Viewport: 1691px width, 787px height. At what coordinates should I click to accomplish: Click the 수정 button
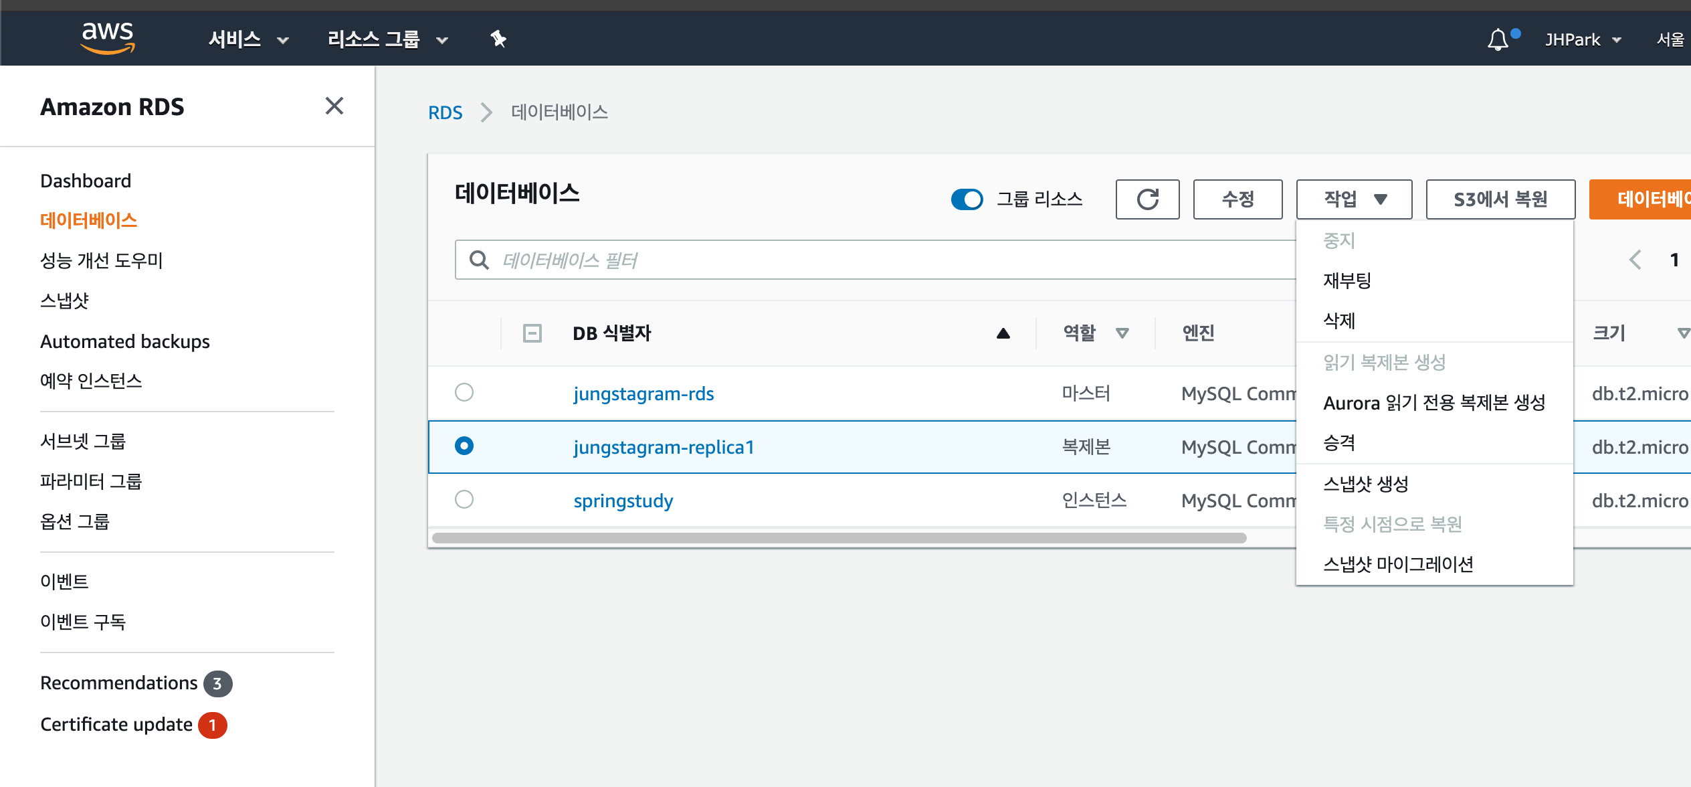(1237, 199)
